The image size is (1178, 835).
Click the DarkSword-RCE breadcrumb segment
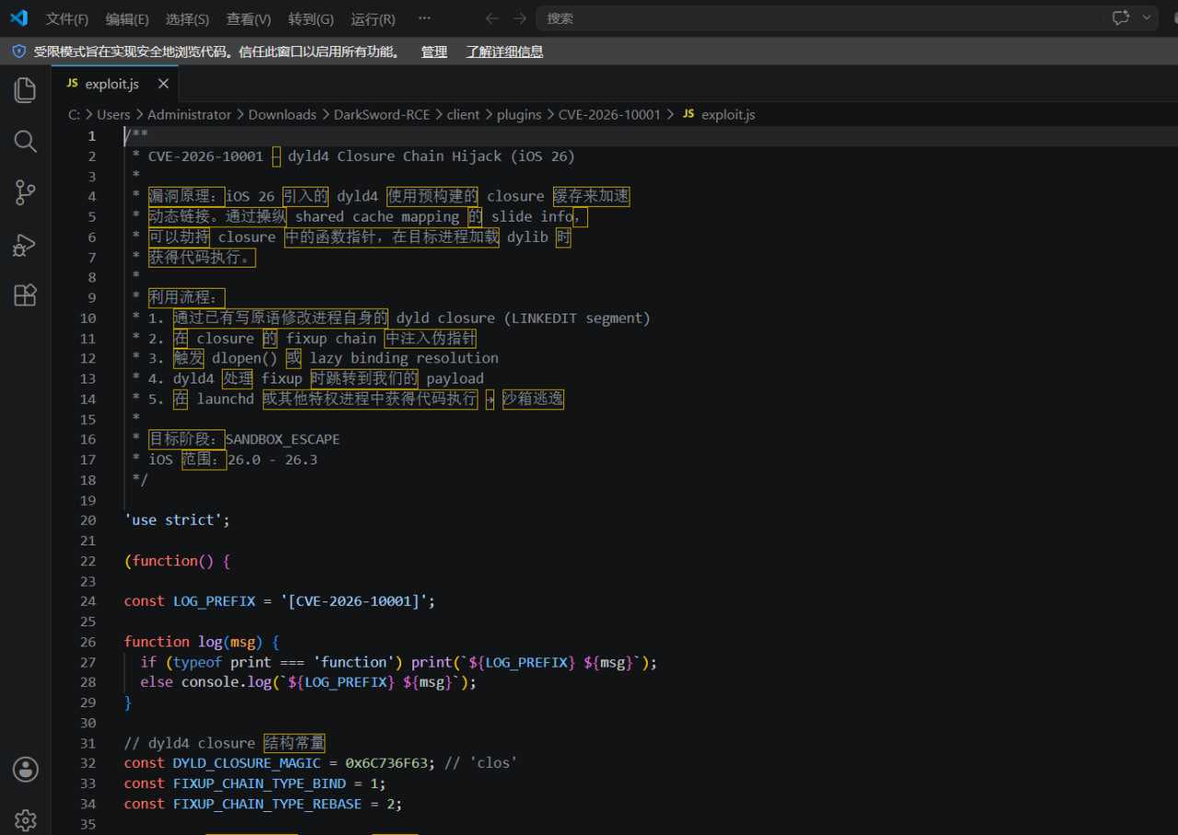tap(382, 115)
